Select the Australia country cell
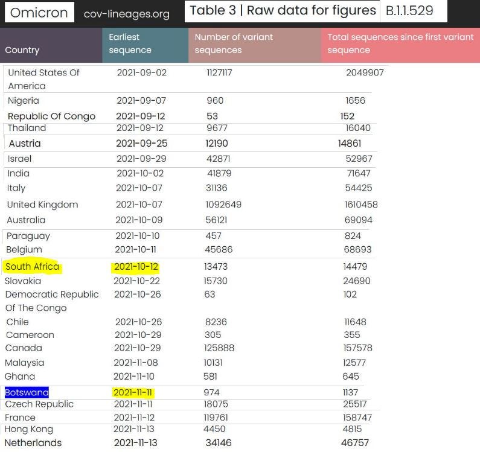 click(x=26, y=220)
